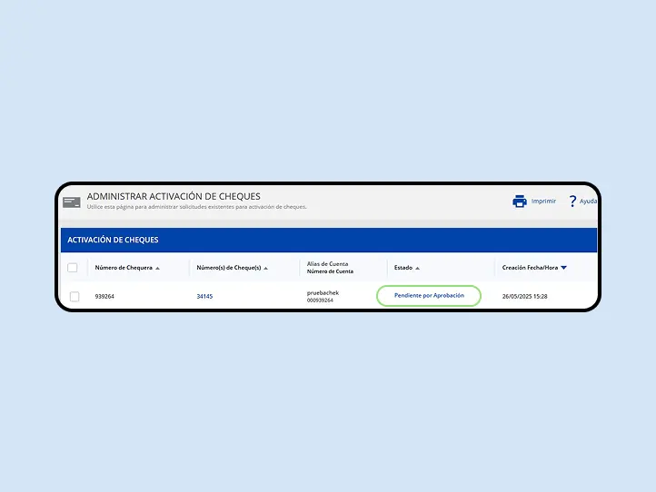The height and width of the screenshot is (492, 656).
Task: Click the Número de Chequera column header
Action: point(124,268)
